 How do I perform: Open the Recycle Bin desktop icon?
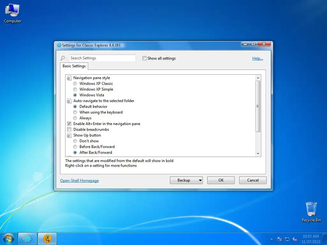[x=311, y=212]
